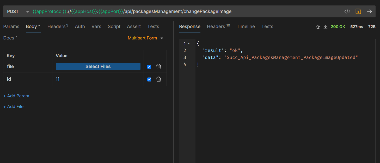Open the Multipart Form body type dropdown
This screenshot has width=380, height=163.
(x=145, y=38)
